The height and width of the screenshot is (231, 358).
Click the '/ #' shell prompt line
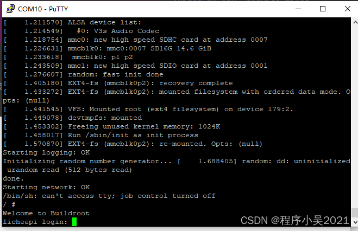(9, 204)
